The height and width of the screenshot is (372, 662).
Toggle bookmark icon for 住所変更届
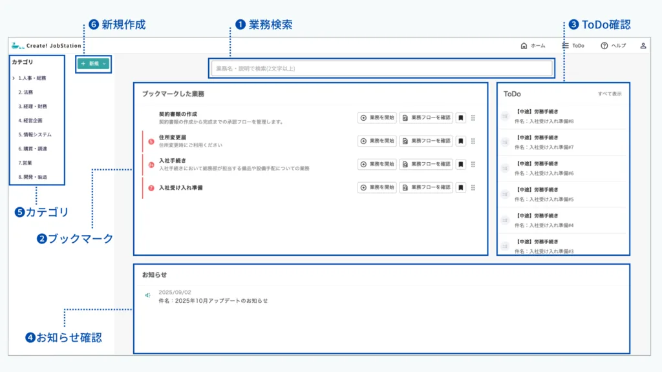[x=461, y=141]
